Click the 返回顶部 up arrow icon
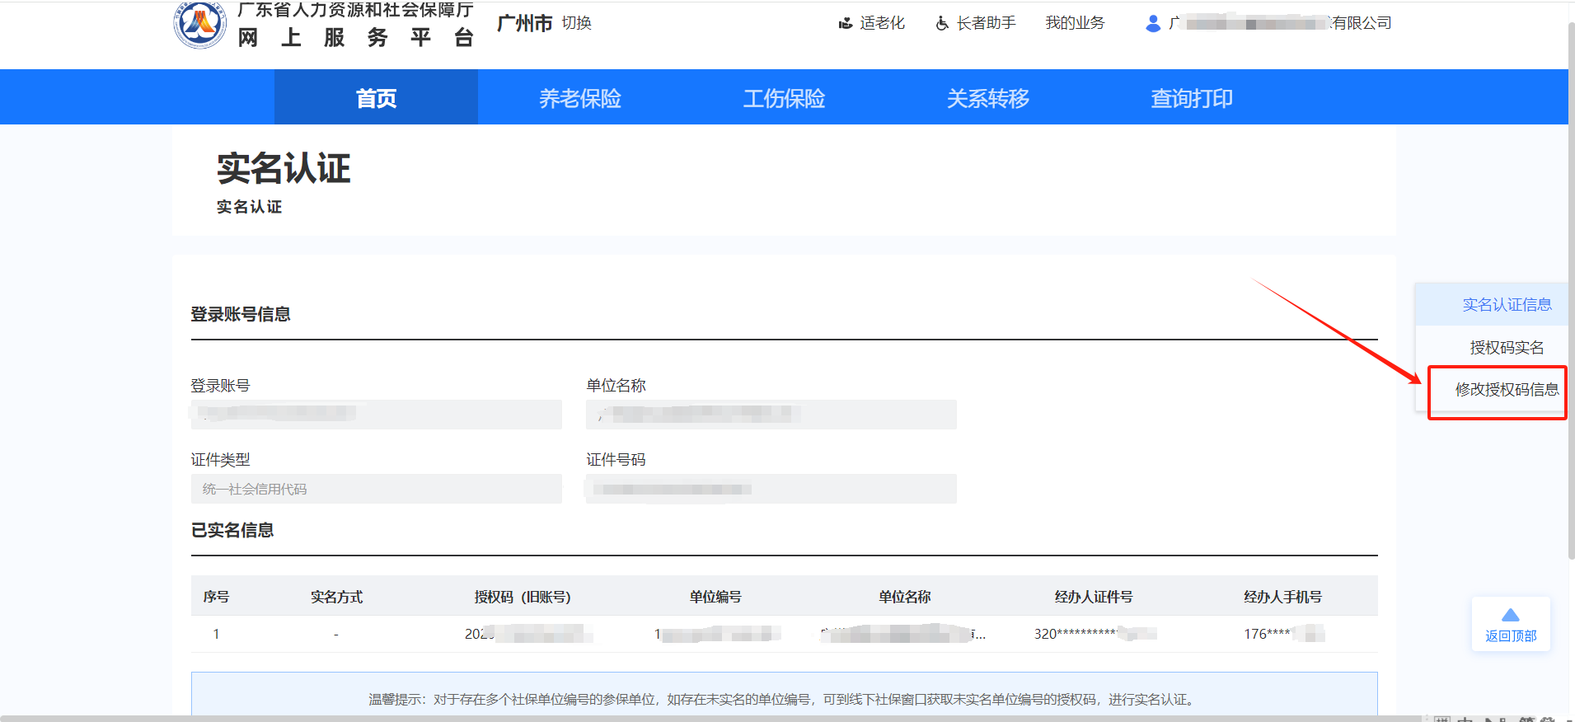 tap(1510, 616)
